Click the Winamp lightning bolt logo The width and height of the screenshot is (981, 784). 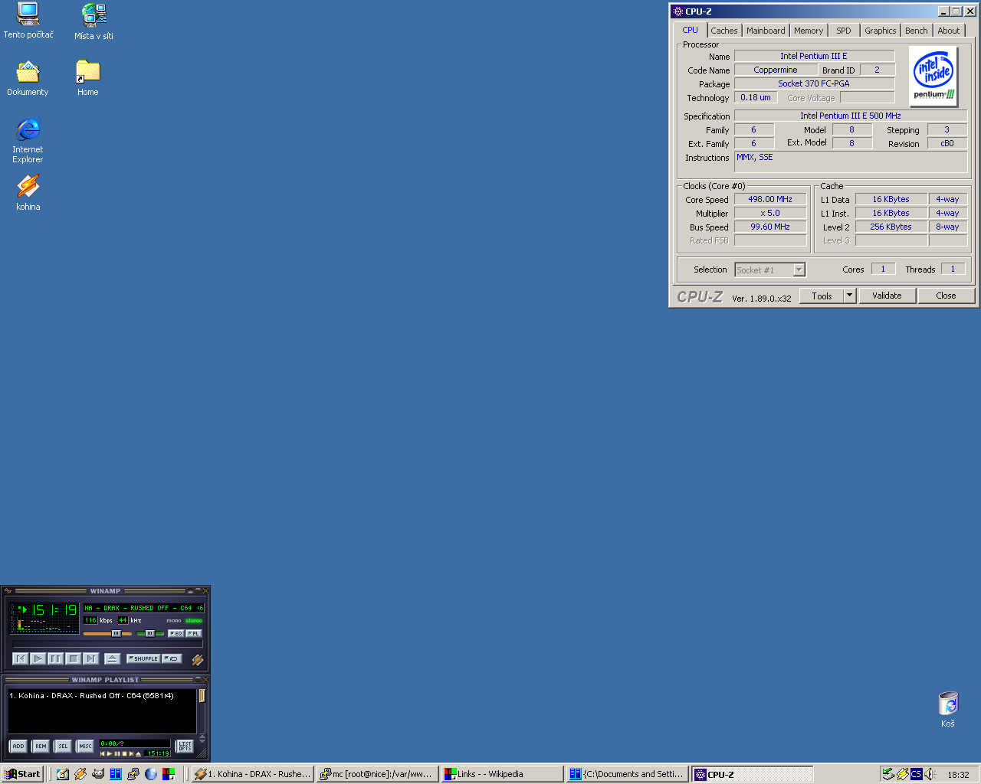tap(197, 659)
